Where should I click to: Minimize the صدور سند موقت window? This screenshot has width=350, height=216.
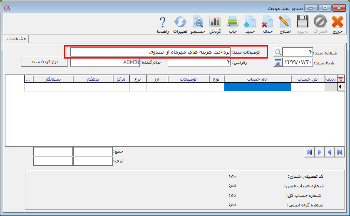tap(311, 8)
